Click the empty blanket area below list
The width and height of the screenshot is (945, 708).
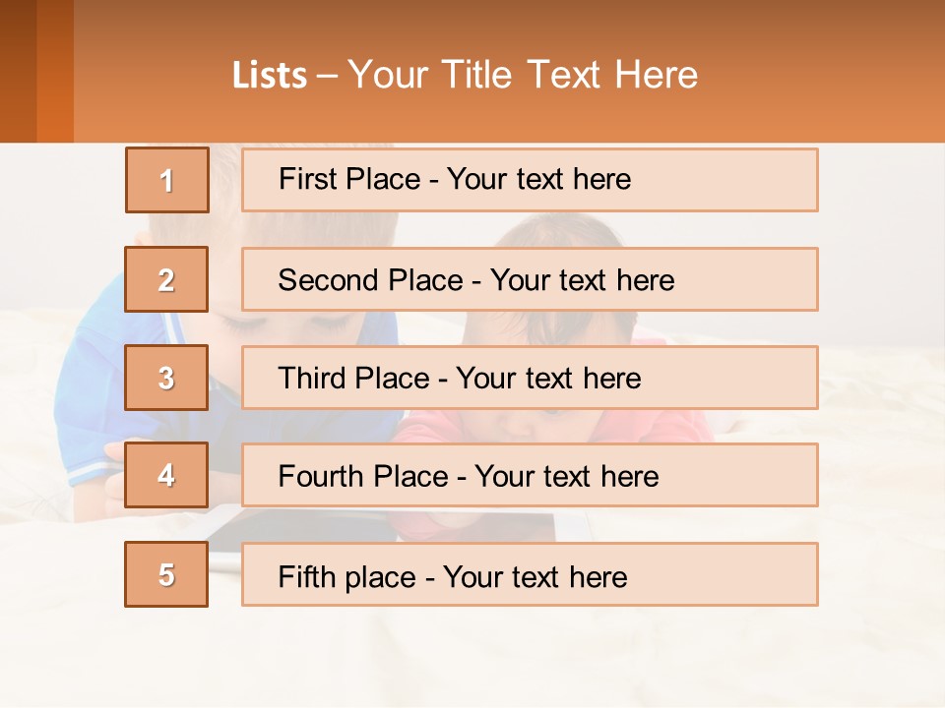click(492, 654)
